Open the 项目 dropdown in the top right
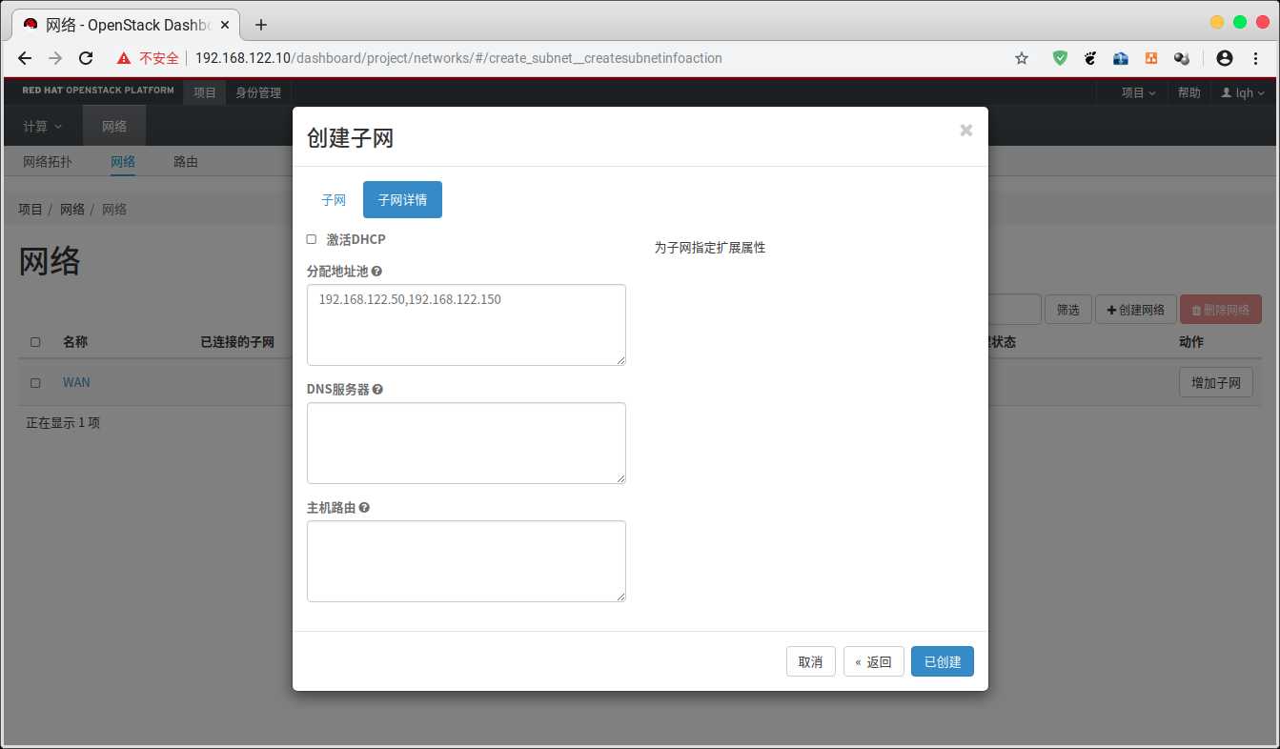The width and height of the screenshot is (1280, 749). pyautogui.click(x=1138, y=92)
